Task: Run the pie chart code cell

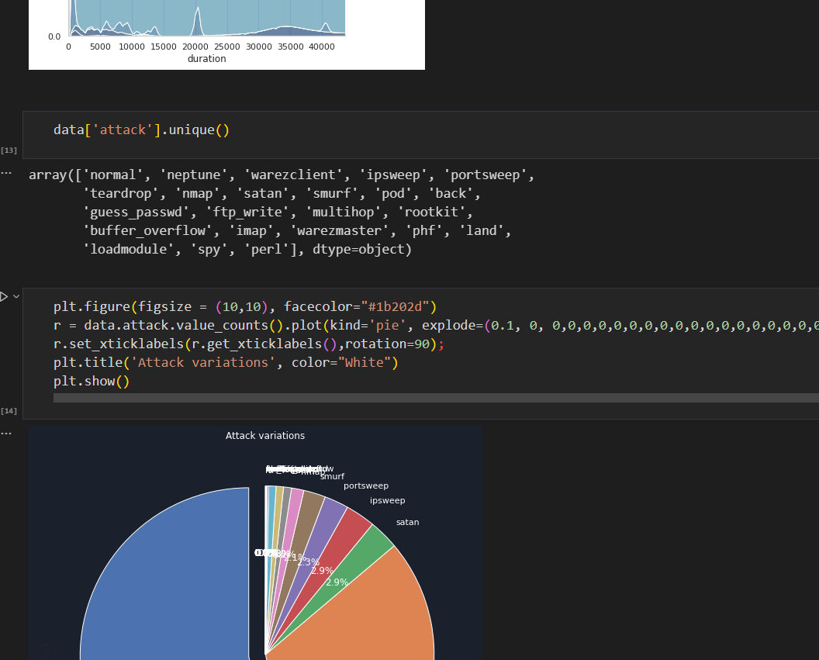Action: [x=4, y=296]
